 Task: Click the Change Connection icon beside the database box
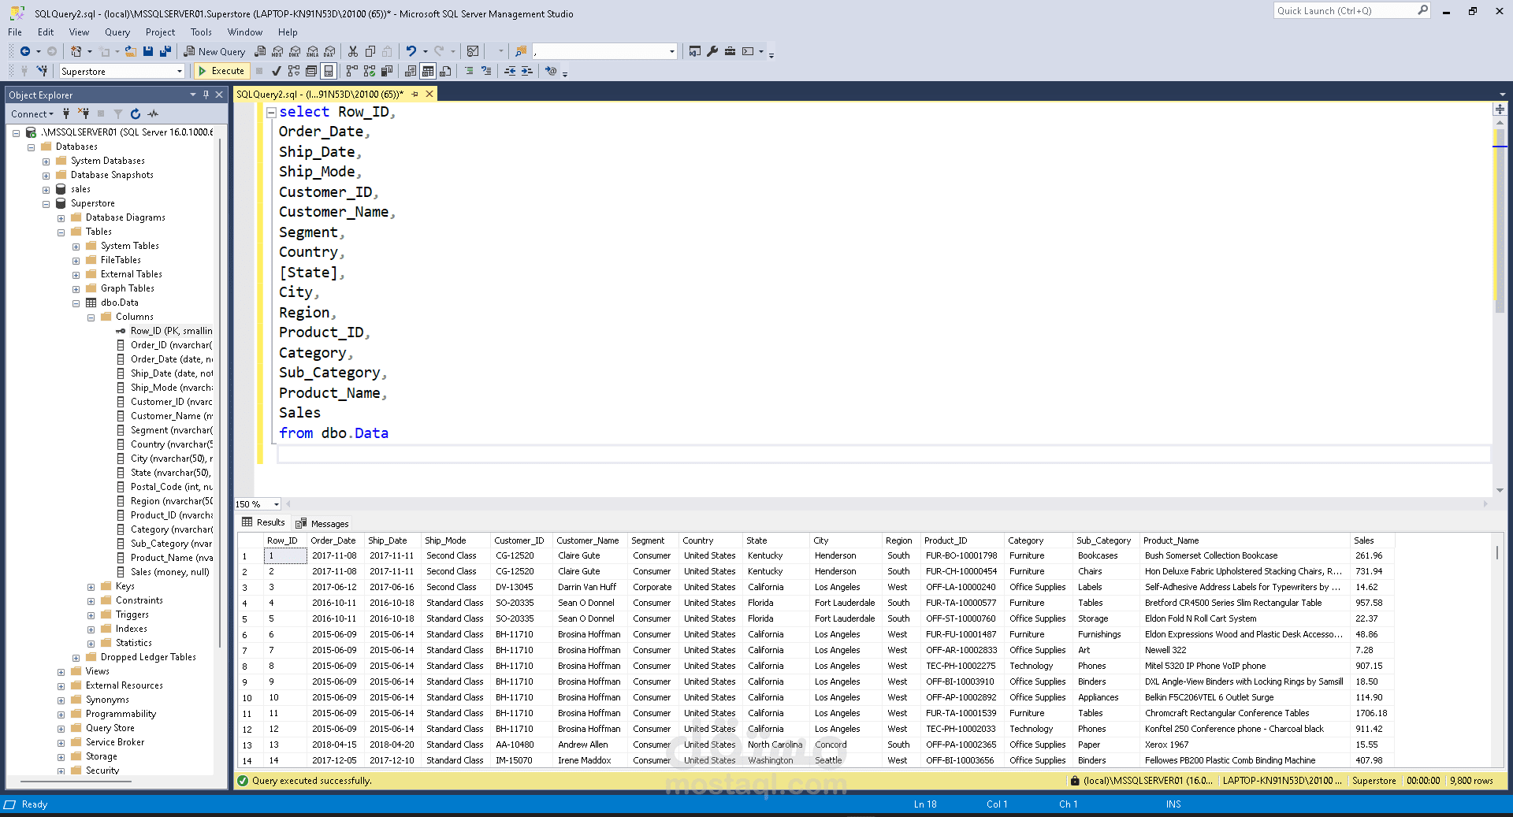(x=43, y=71)
